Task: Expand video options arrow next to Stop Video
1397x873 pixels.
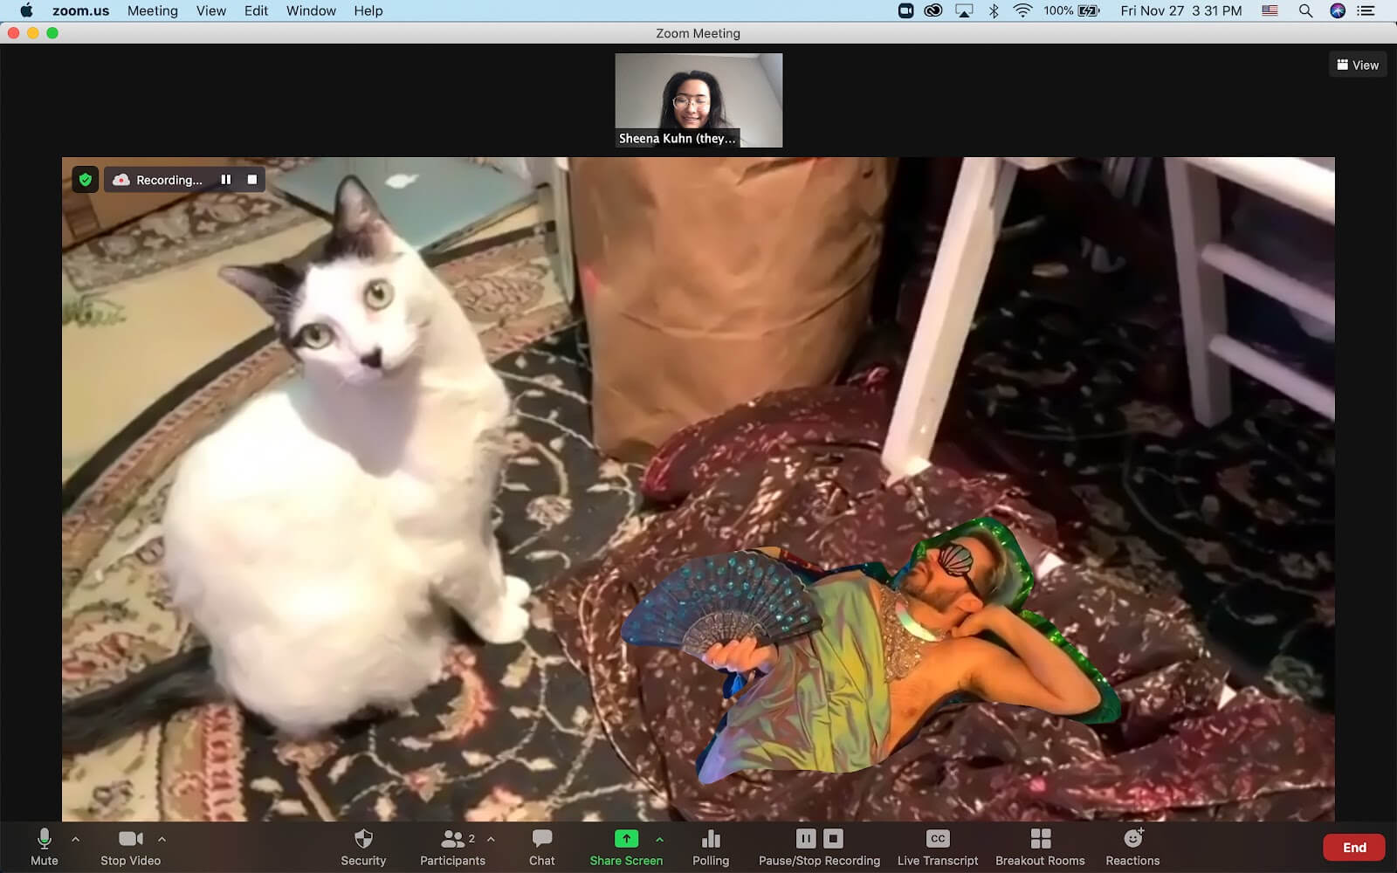Action: [x=162, y=839]
